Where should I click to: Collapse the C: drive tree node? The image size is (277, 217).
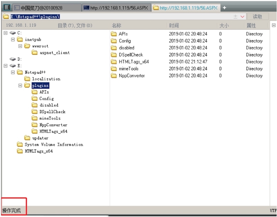click(6, 33)
